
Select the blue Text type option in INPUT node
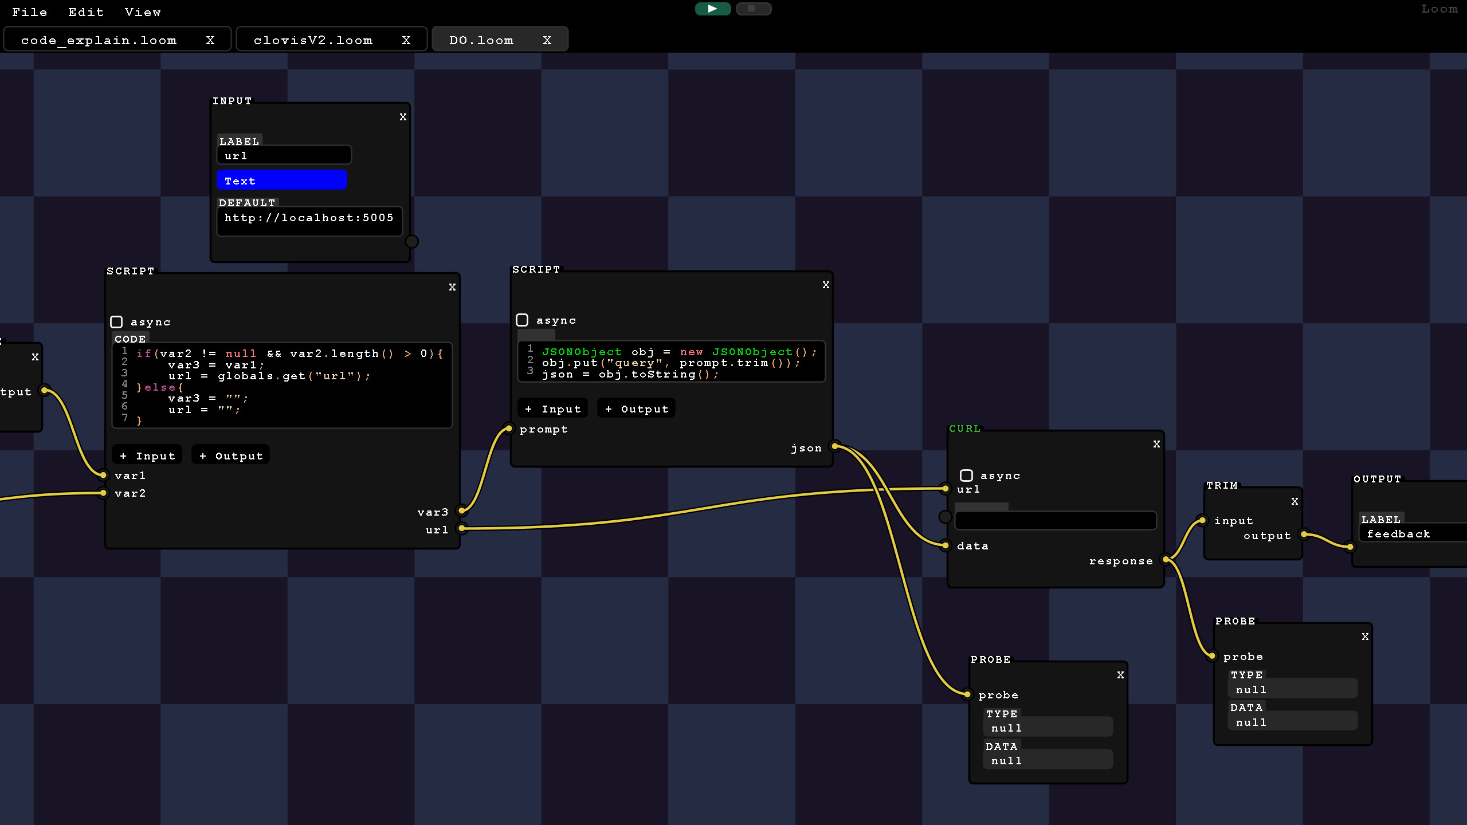click(281, 180)
